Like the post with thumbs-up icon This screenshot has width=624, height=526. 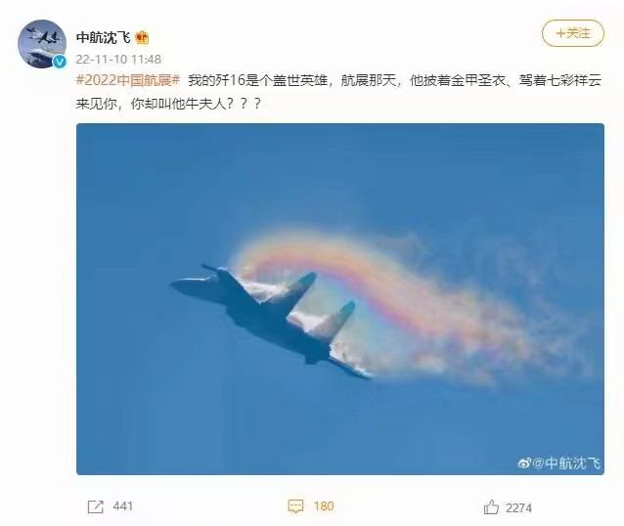[491, 507]
